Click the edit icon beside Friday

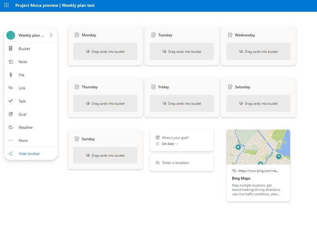click(154, 87)
